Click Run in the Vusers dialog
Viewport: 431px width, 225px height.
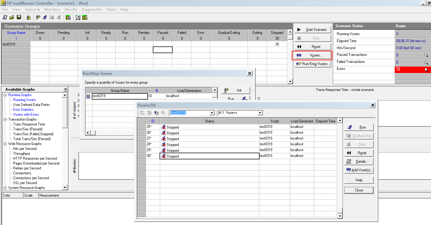tap(359, 127)
